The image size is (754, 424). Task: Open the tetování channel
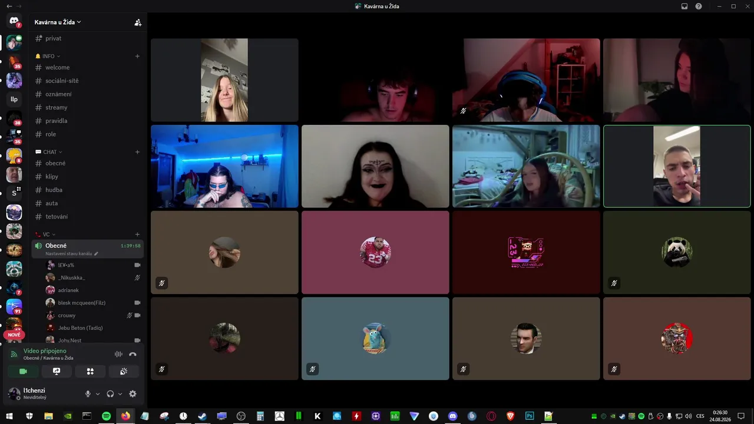[x=87, y=217]
